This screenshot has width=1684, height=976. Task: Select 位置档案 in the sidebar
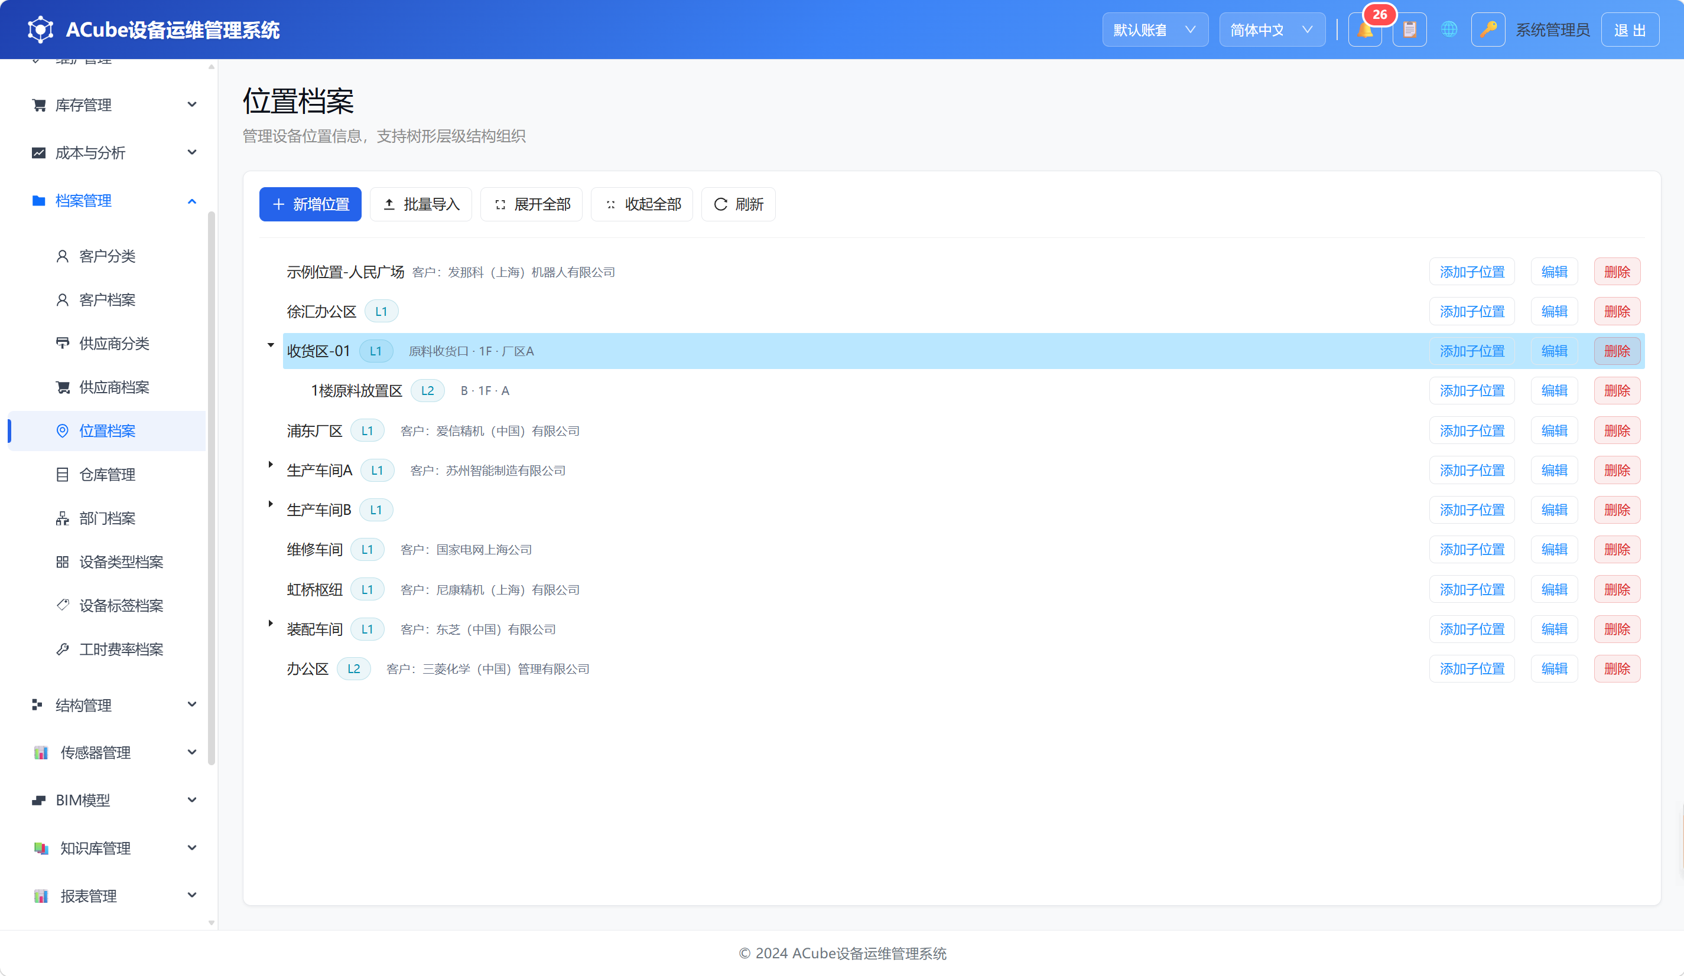click(107, 430)
